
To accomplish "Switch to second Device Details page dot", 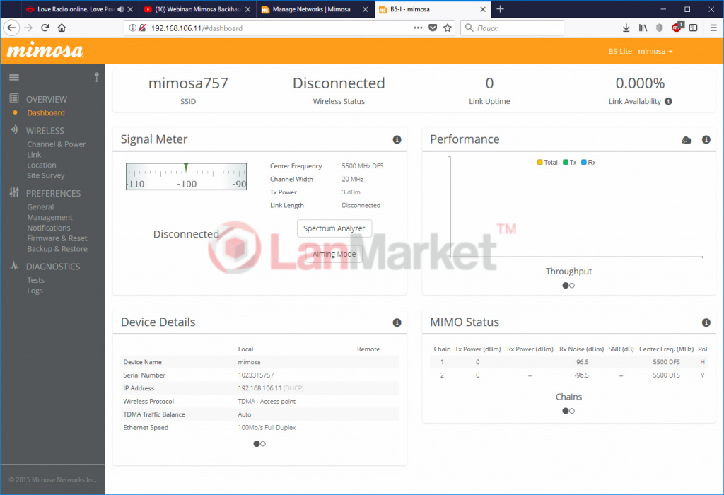I will point(263,444).
